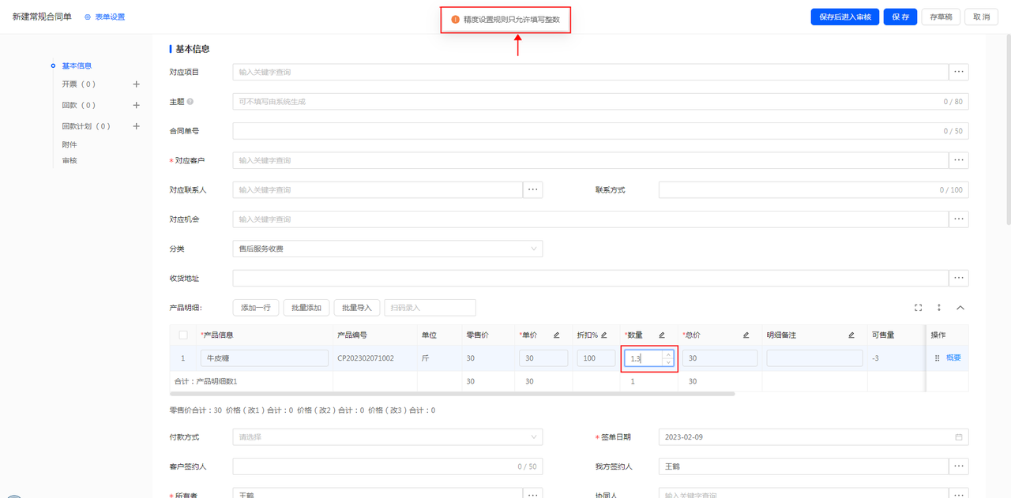Open the 对应客户 ellipsis picker button
The width and height of the screenshot is (1011, 498).
tap(959, 160)
